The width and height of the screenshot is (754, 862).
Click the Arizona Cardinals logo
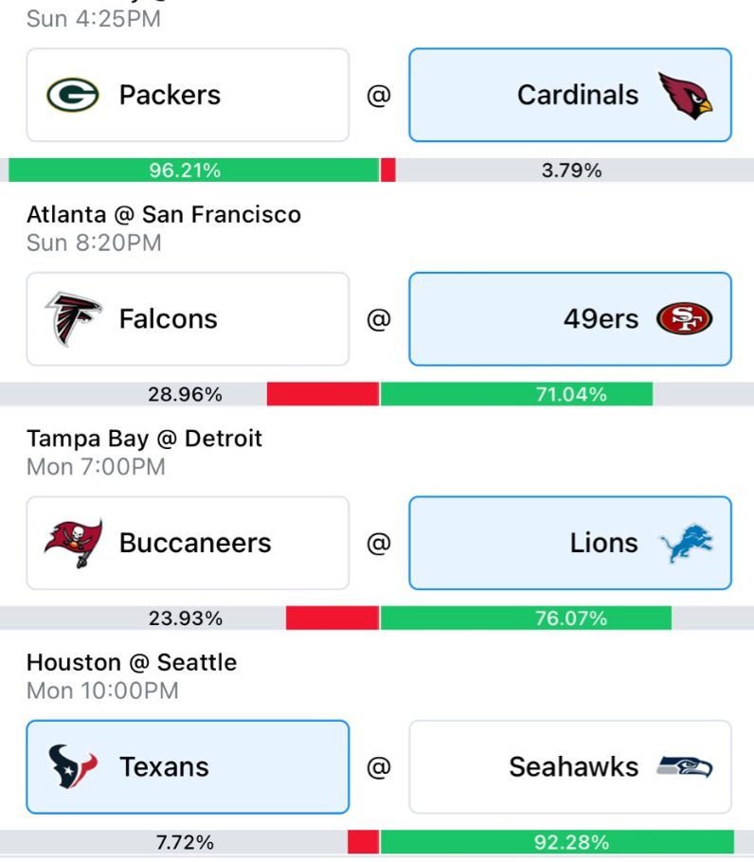[x=685, y=95]
